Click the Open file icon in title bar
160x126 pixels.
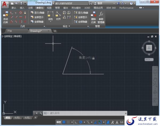(17, 3)
